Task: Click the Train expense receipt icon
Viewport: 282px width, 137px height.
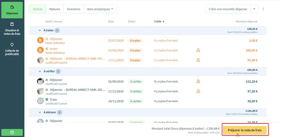Action: click(x=40, y=101)
